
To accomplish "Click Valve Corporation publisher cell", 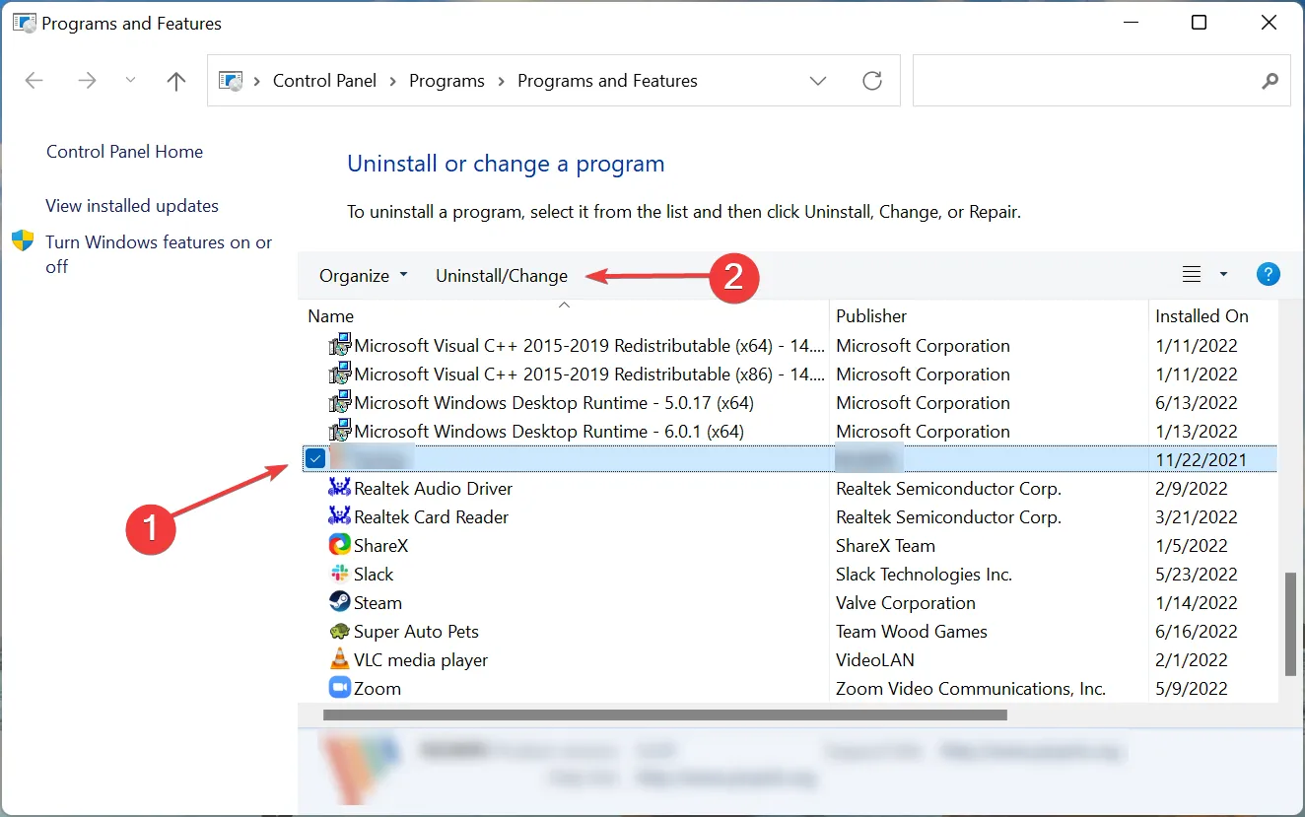I will point(906,603).
